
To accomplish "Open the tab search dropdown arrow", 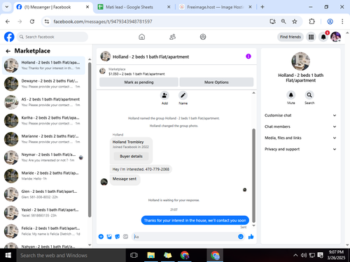I will 7,7.
